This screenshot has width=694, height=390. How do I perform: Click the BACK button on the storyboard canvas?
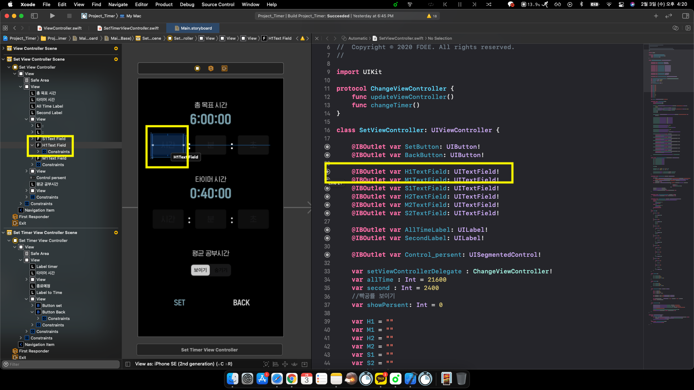[x=241, y=303]
